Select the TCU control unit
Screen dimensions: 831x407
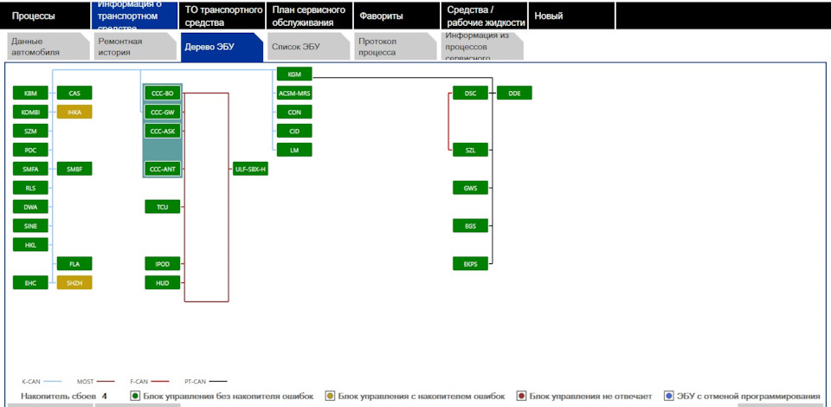click(x=162, y=207)
